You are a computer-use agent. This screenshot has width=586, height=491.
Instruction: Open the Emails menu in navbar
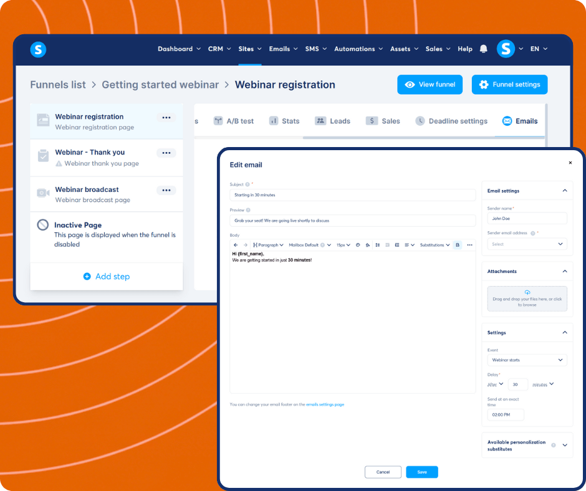(283, 49)
